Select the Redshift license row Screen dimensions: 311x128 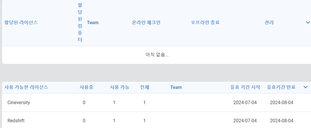point(156,121)
